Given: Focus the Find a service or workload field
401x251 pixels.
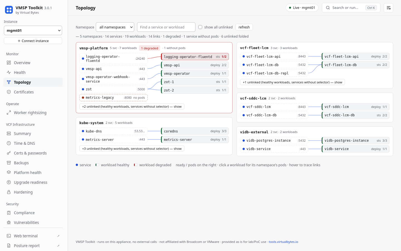Looking at the screenshot, I should pyautogui.click(x=166, y=27).
